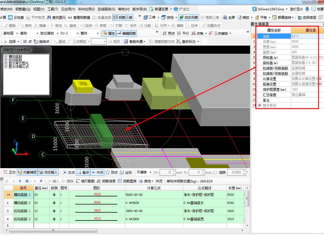Viewport: 324px width, 235px height.
Task: Open 钢筋图库 rebar library
Action: point(127,181)
